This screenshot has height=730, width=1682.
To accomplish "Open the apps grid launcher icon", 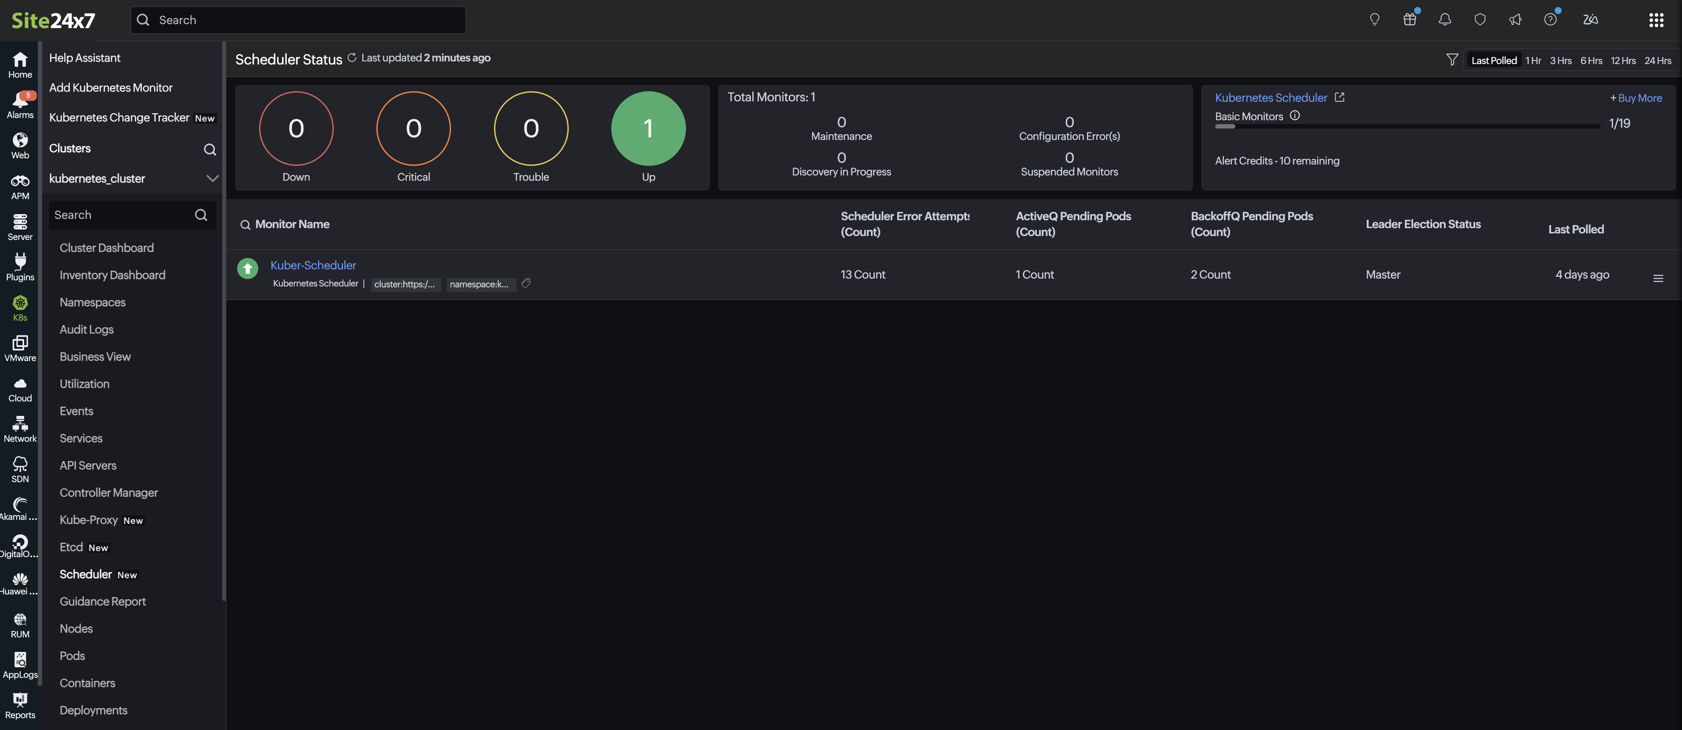I will (x=1656, y=20).
